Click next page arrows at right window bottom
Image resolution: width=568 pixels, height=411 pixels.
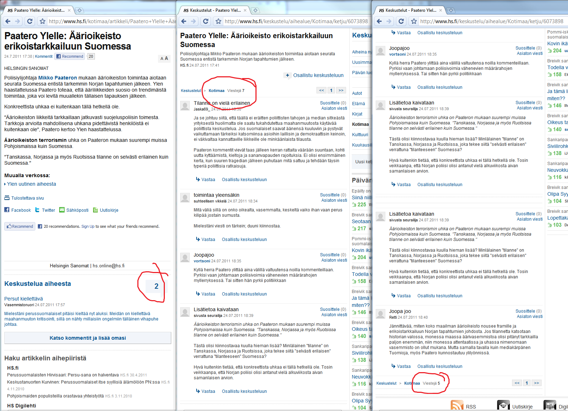(537, 383)
